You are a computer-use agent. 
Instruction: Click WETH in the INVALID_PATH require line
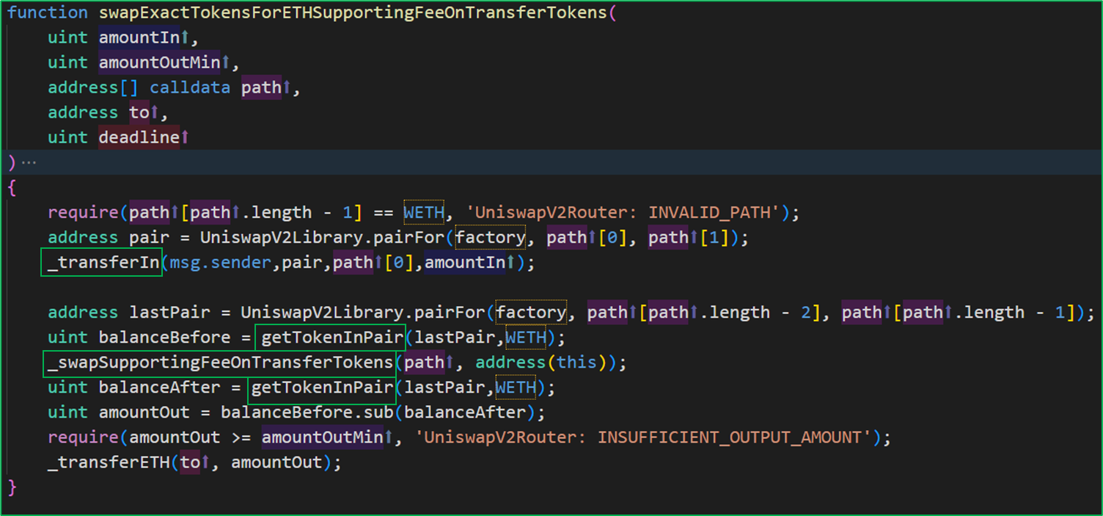(424, 213)
